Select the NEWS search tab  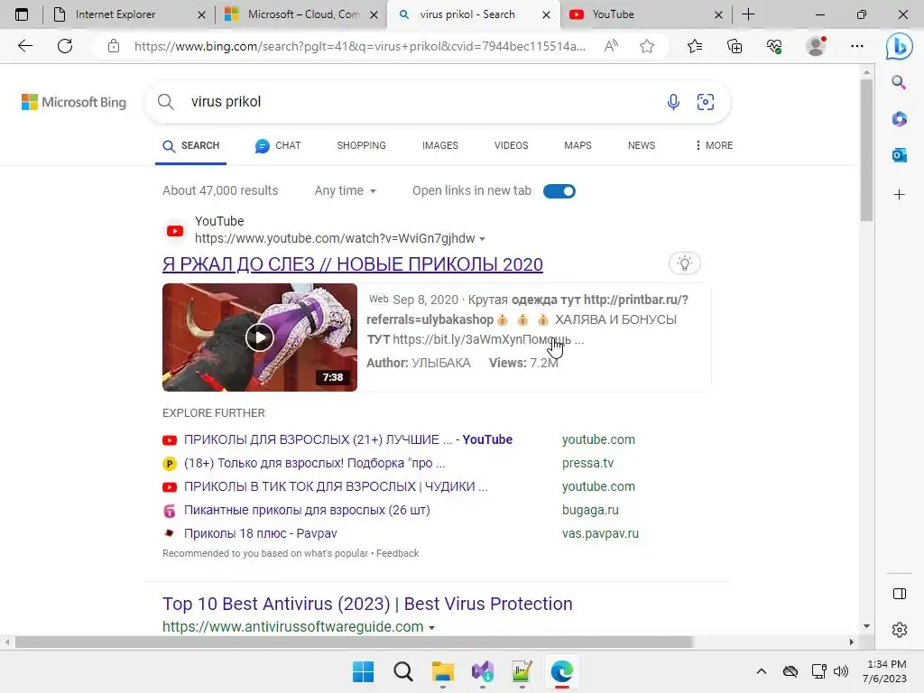[642, 145]
